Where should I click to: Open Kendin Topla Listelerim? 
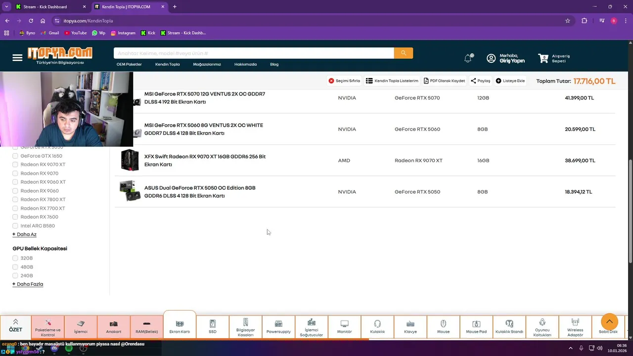click(392, 81)
